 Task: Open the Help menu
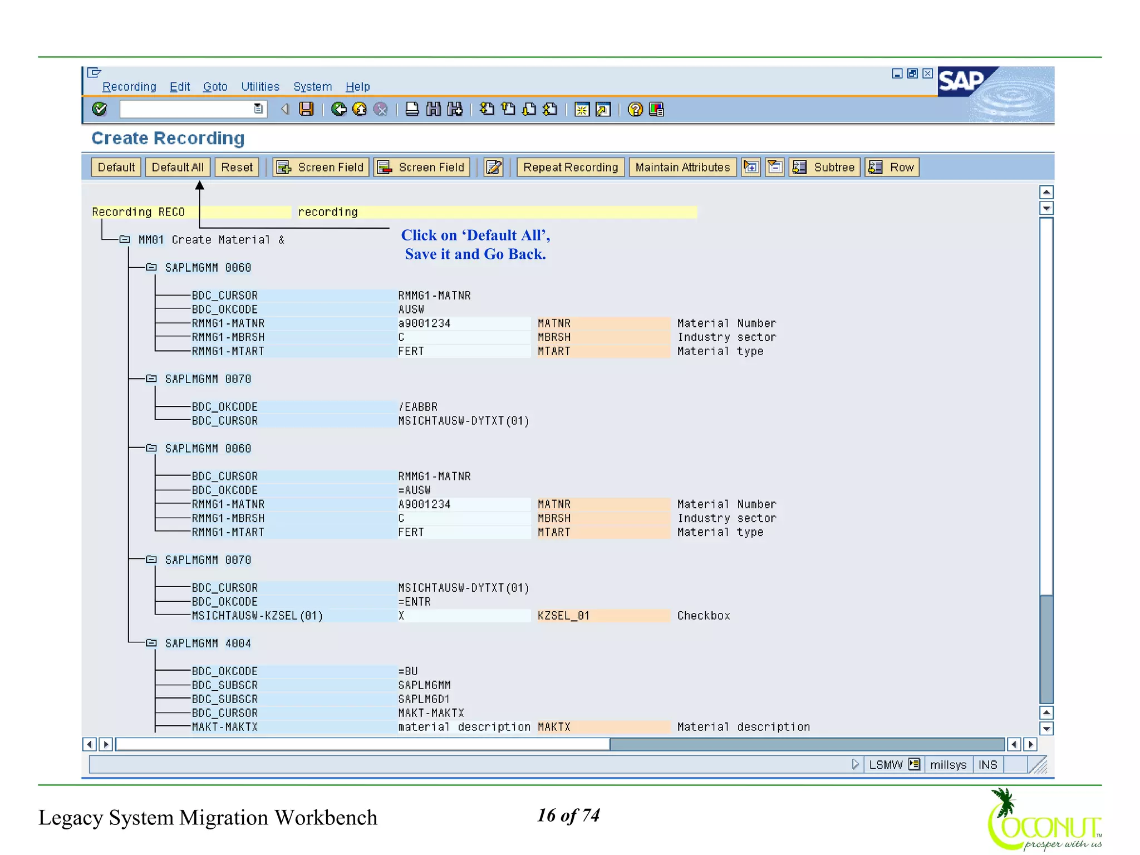[357, 87]
